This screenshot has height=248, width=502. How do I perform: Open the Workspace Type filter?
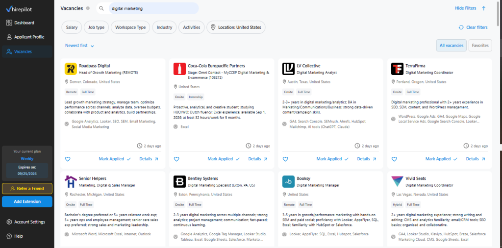click(x=130, y=27)
